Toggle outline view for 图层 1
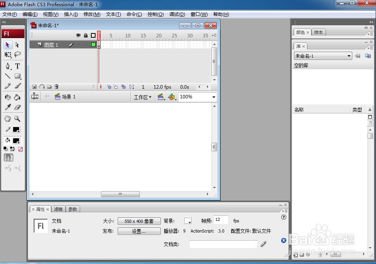Viewport: 376px width, 264px height. pos(93,45)
